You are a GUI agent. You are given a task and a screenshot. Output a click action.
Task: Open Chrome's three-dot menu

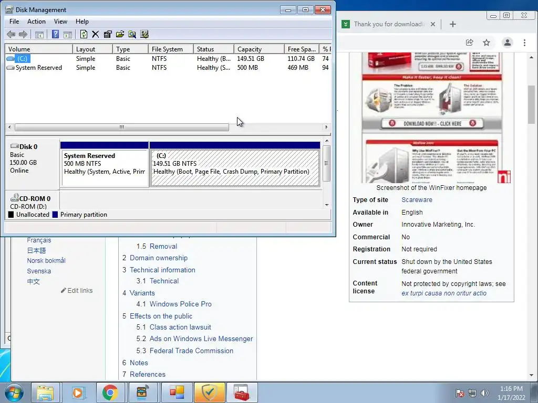(524, 43)
